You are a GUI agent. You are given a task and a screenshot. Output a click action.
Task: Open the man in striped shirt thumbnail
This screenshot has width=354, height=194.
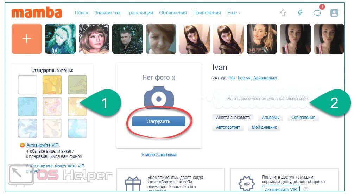[x=127, y=39]
